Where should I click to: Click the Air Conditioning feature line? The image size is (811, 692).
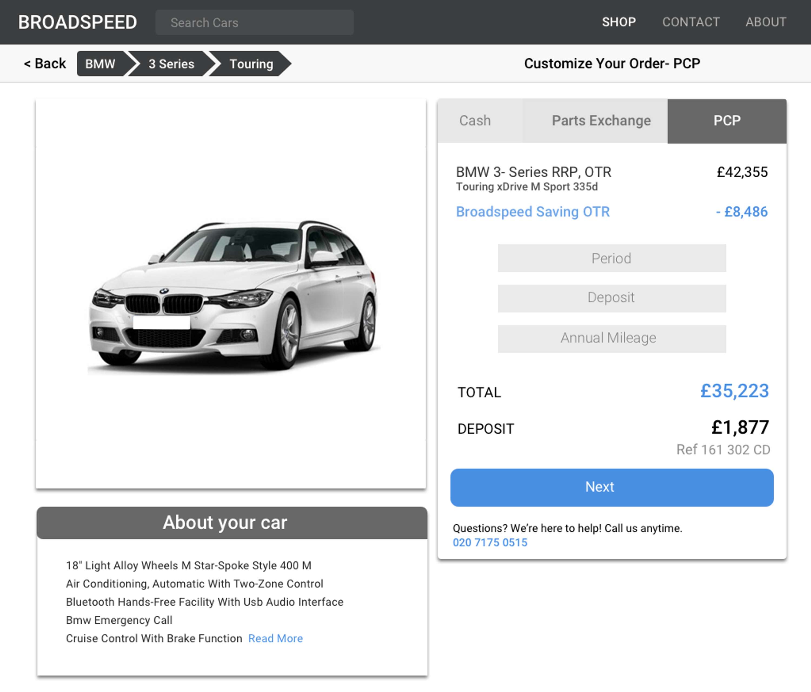[195, 584]
